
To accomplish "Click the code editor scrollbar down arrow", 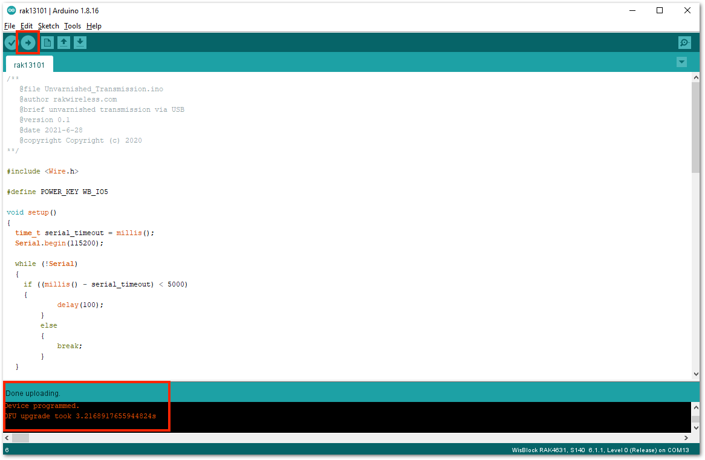I will click(696, 374).
